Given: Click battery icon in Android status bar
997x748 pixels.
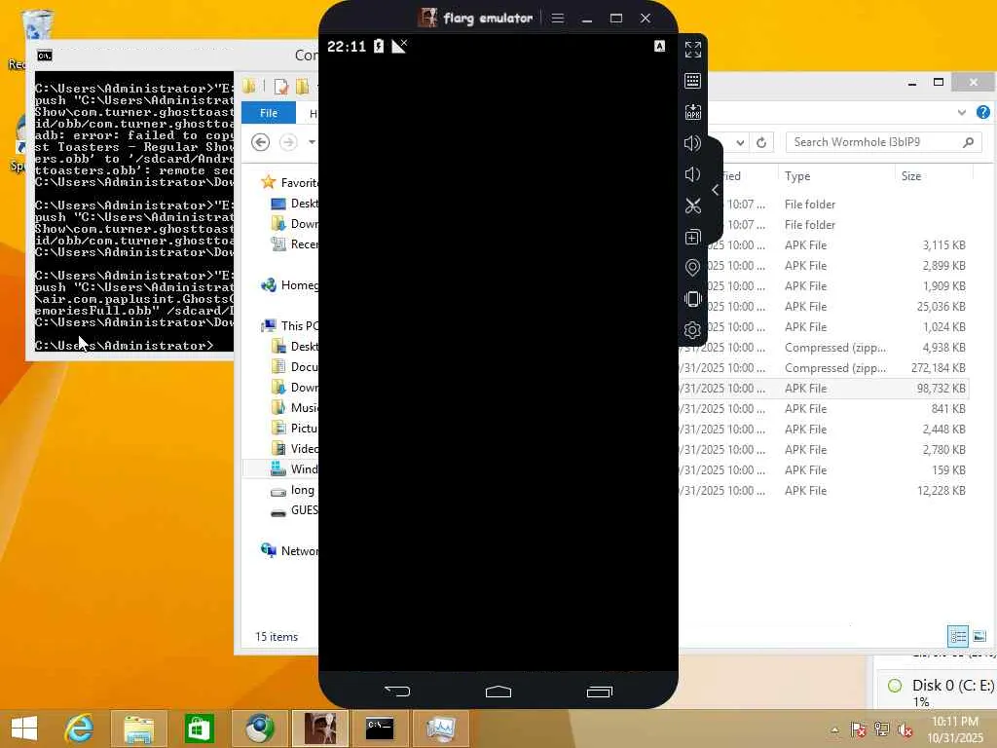Looking at the screenshot, I should tap(379, 46).
